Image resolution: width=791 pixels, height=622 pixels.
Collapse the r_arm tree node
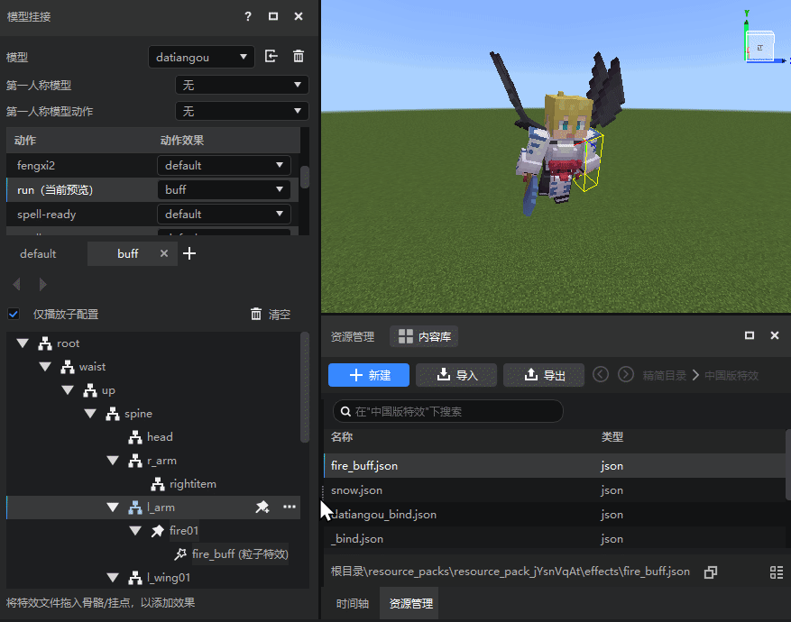(113, 461)
